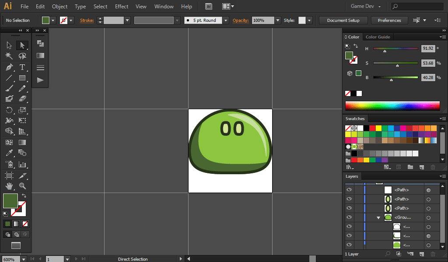Select the Pen tool
Viewport: 448px width, 262px height.
(9, 67)
